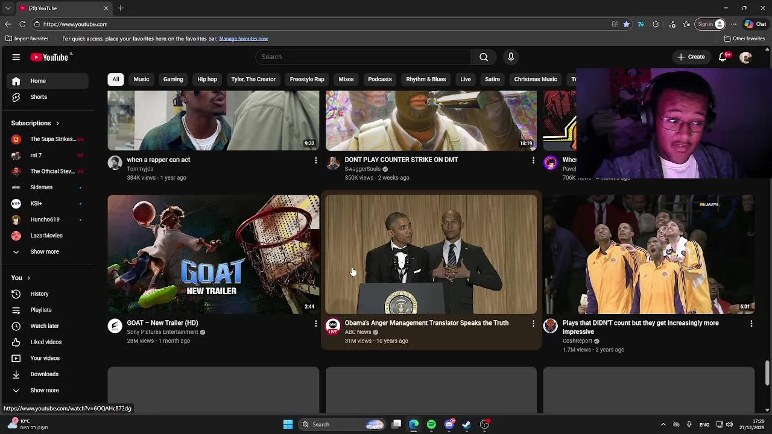Click the browser Sign in button
Screen dimensions: 772x434
pyautogui.click(x=710, y=24)
